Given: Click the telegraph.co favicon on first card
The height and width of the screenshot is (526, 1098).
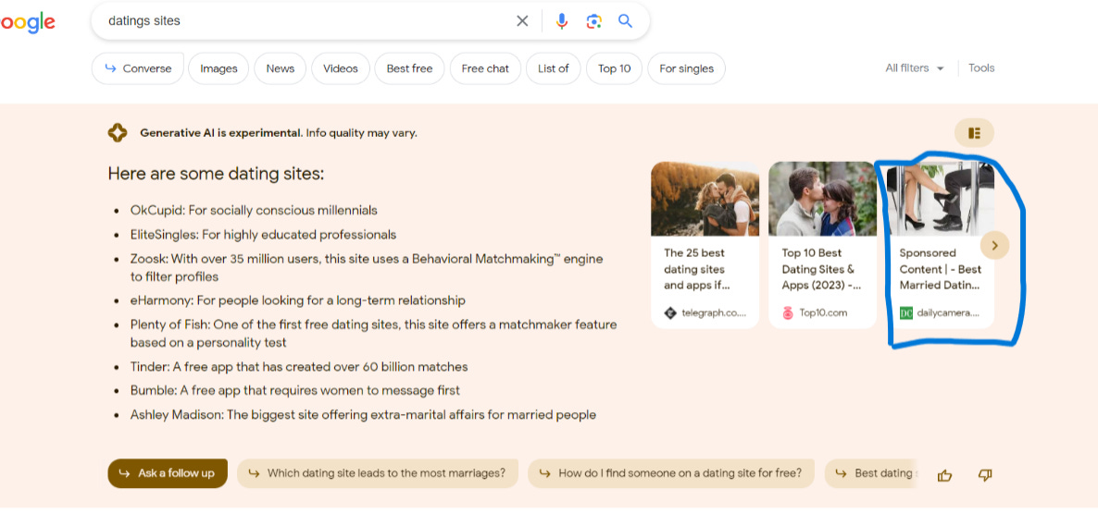Looking at the screenshot, I should click(x=670, y=312).
